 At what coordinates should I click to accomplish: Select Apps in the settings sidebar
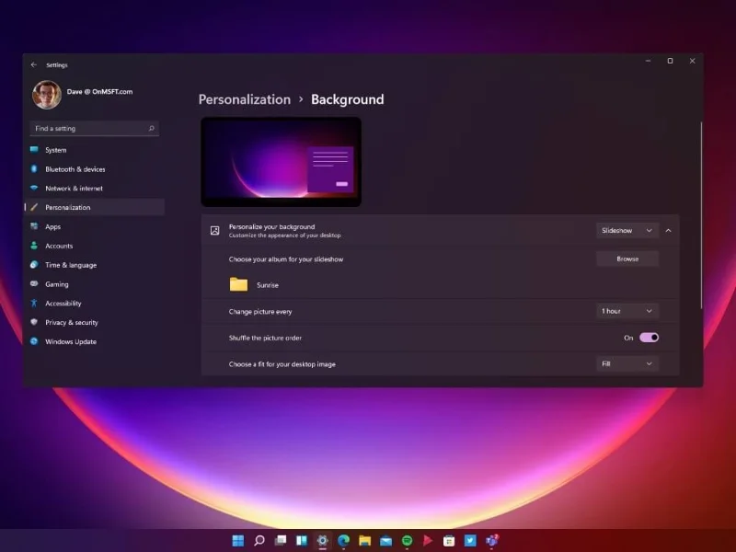[x=52, y=225]
